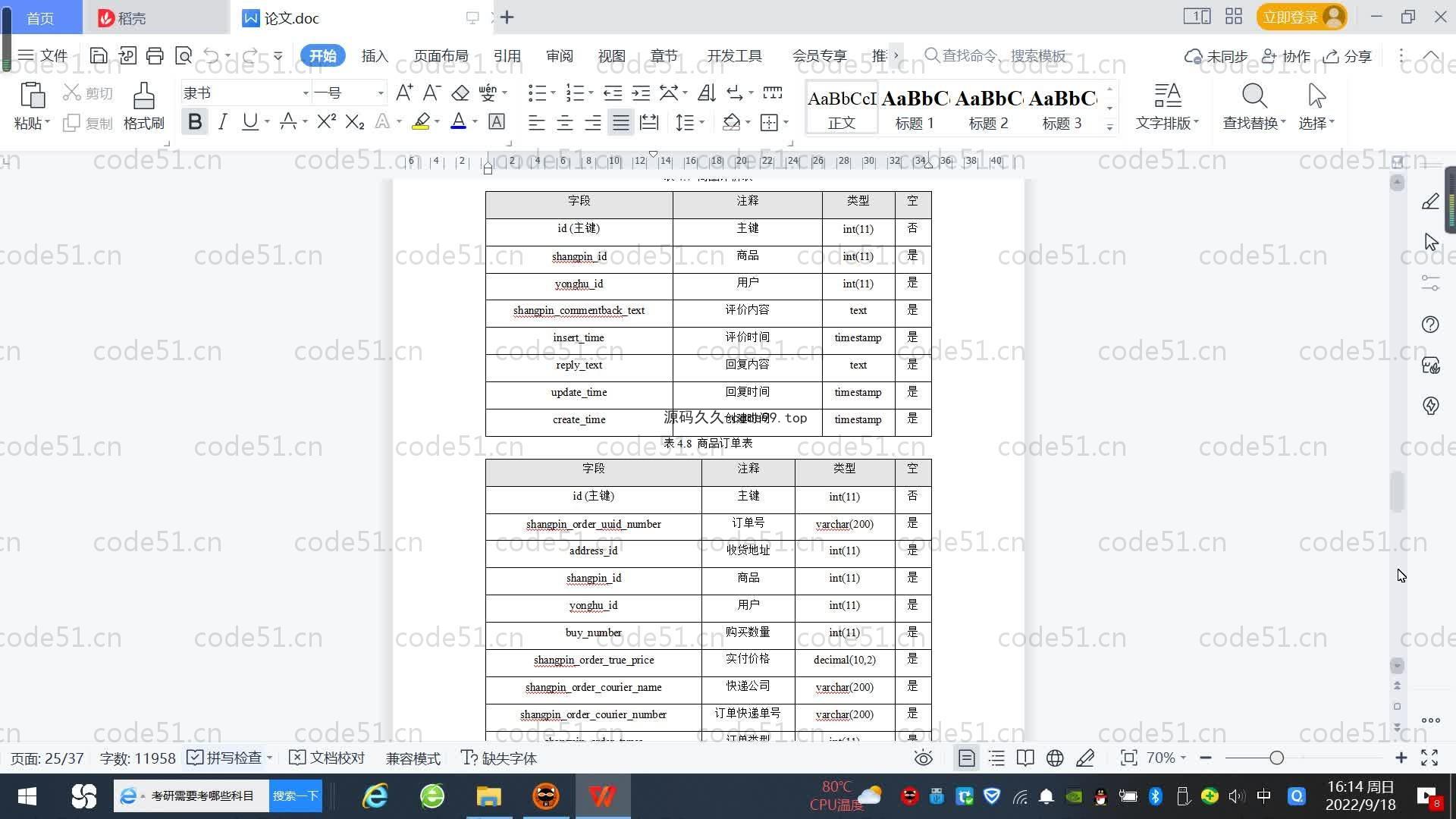
Task: Toggle justified alignment
Action: [620, 122]
